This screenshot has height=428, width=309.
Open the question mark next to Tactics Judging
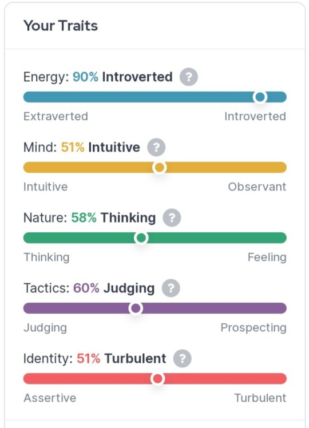[x=171, y=288]
